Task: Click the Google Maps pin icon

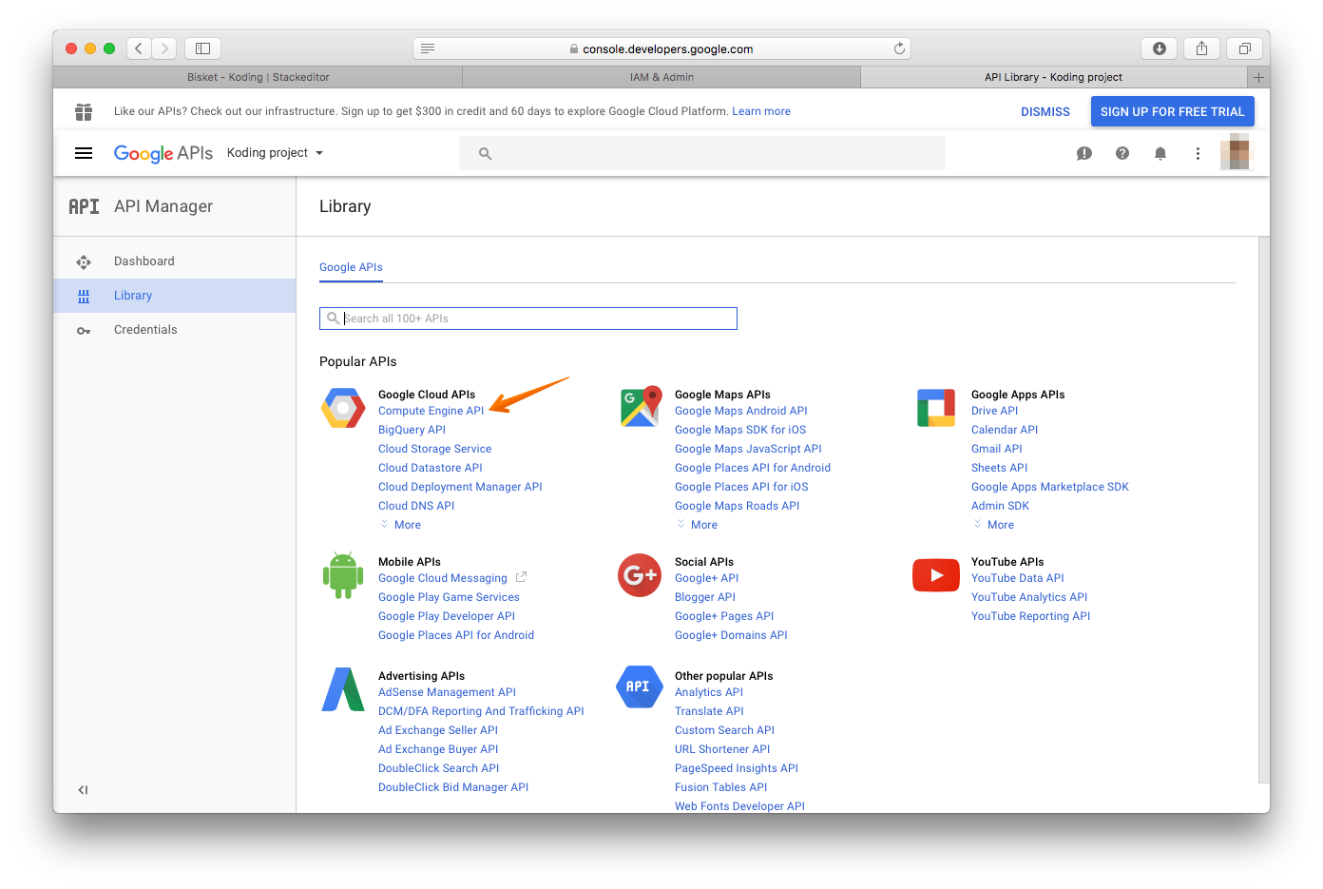Action: click(641, 407)
